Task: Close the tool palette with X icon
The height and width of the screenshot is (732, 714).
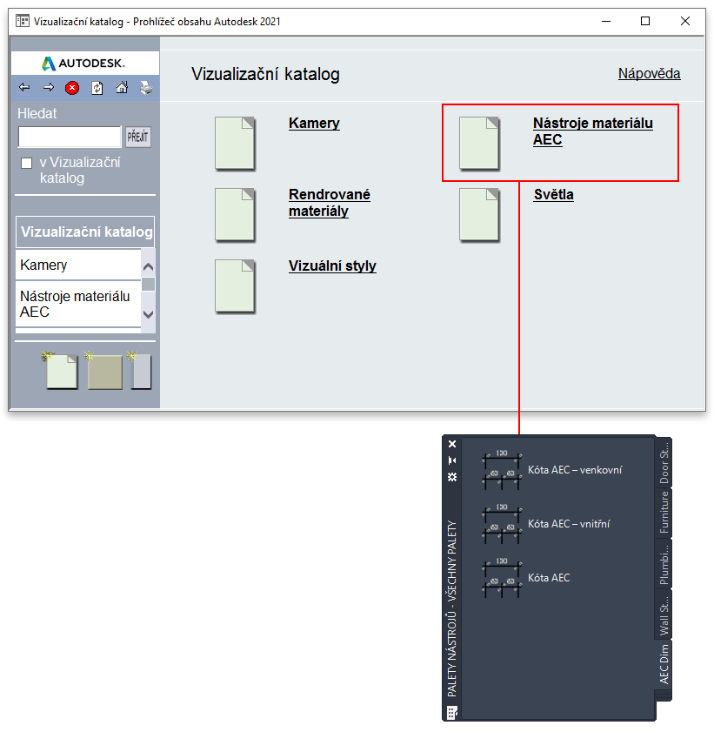Action: (x=452, y=444)
